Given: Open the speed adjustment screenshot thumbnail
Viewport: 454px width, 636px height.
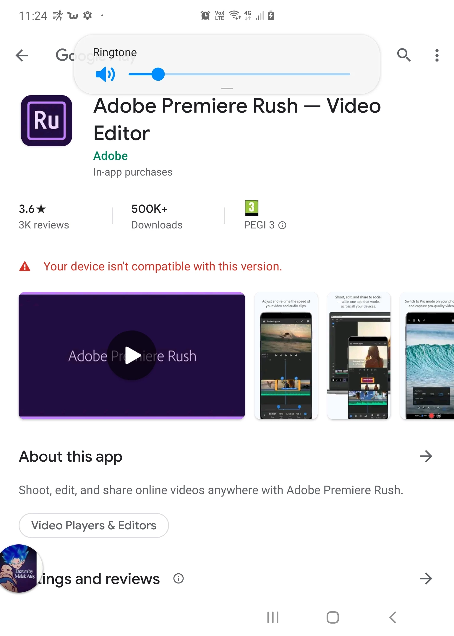Looking at the screenshot, I should point(286,356).
